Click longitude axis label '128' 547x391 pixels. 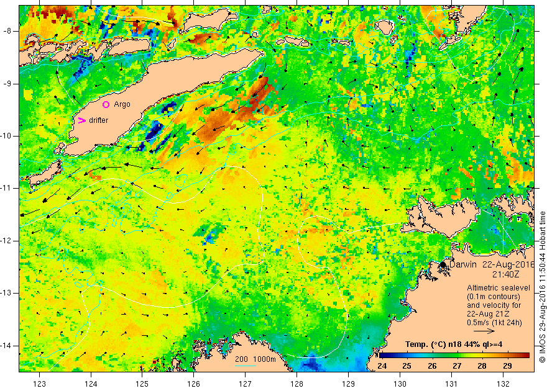coord(297,384)
